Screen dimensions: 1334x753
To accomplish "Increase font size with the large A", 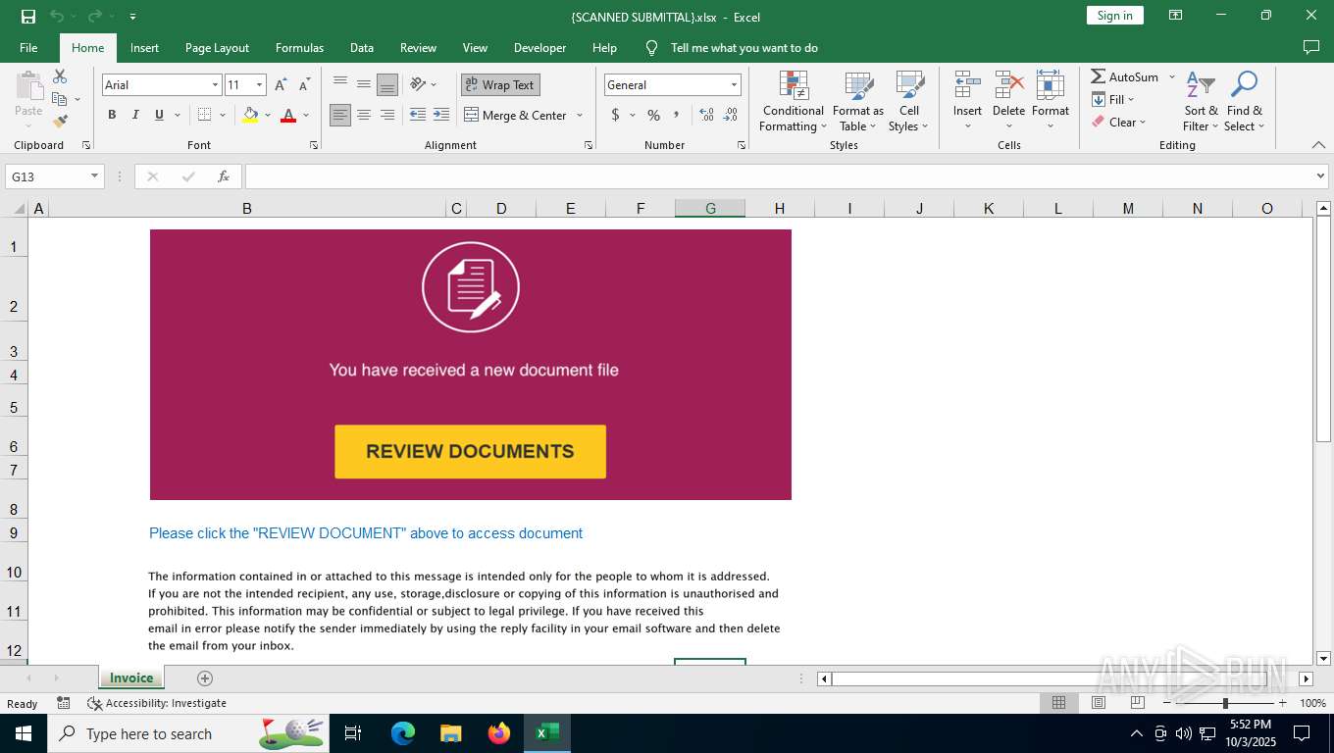I will click(x=282, y=85).
